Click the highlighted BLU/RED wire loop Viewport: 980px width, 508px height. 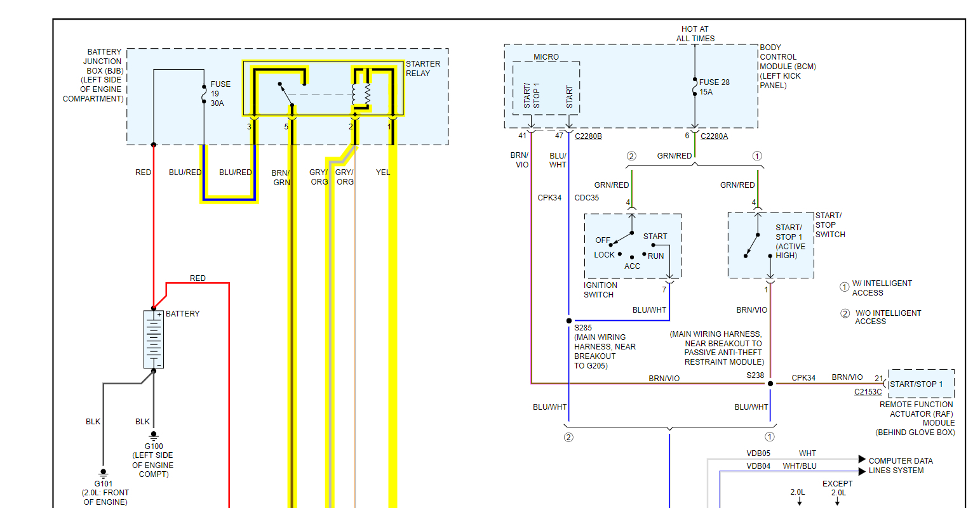[229, 174]
